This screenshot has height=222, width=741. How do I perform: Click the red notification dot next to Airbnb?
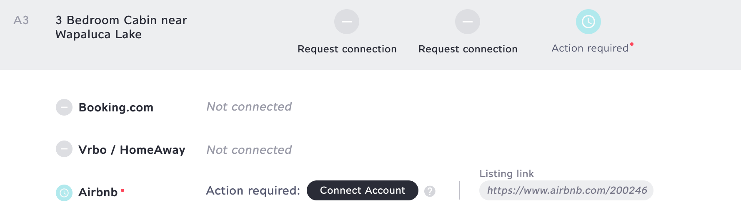pos(123,190)
